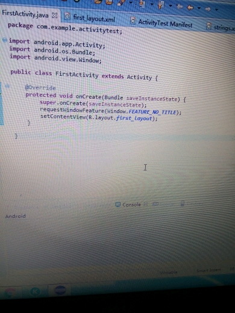235x313 pixels.
Task: Open the Next Annotation dropdown arrow
Action: [152, 4]
